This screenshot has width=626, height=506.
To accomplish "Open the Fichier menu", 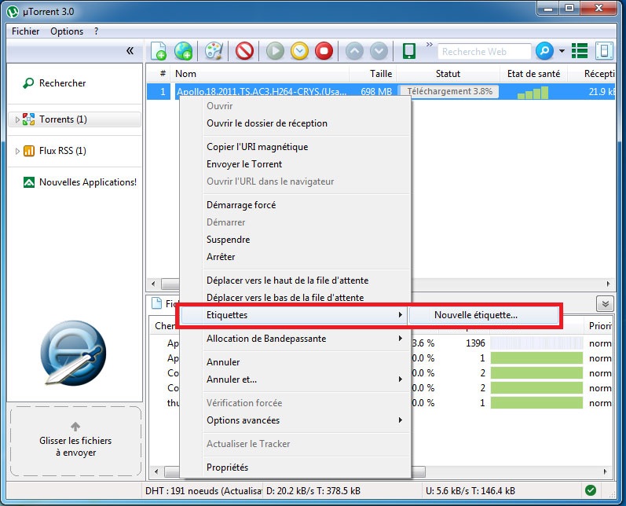I will (26, 31).
